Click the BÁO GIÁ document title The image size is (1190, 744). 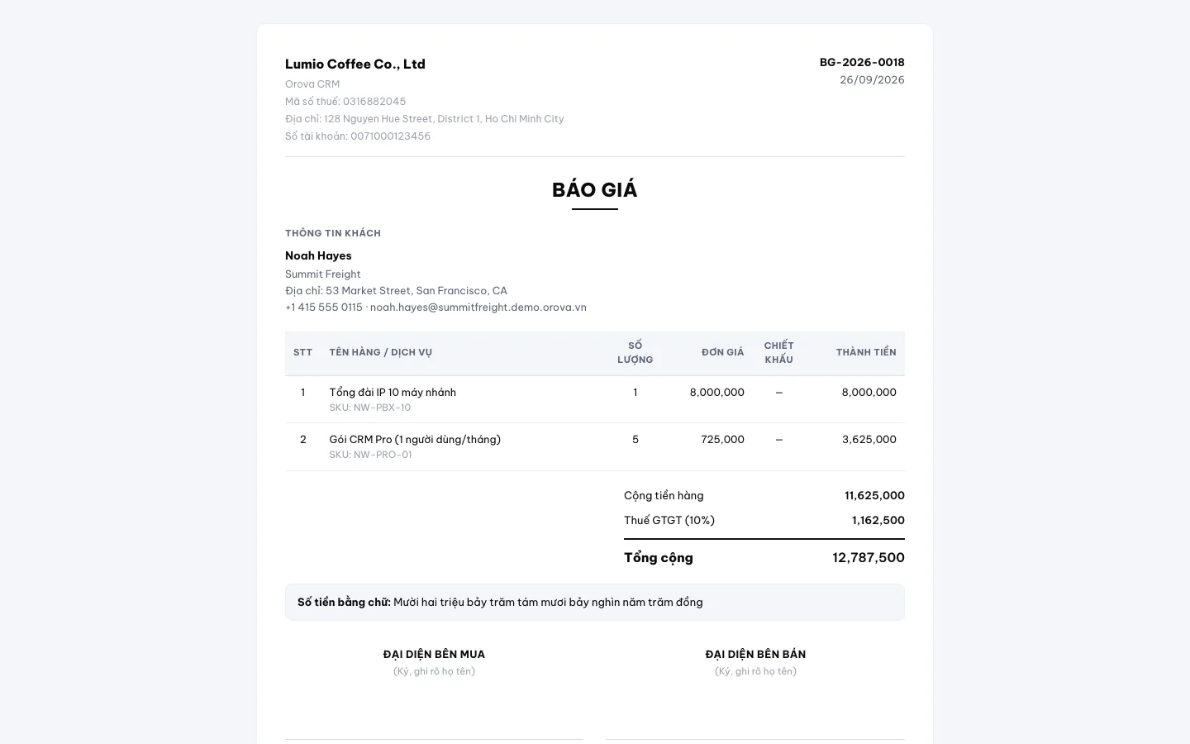595,189
